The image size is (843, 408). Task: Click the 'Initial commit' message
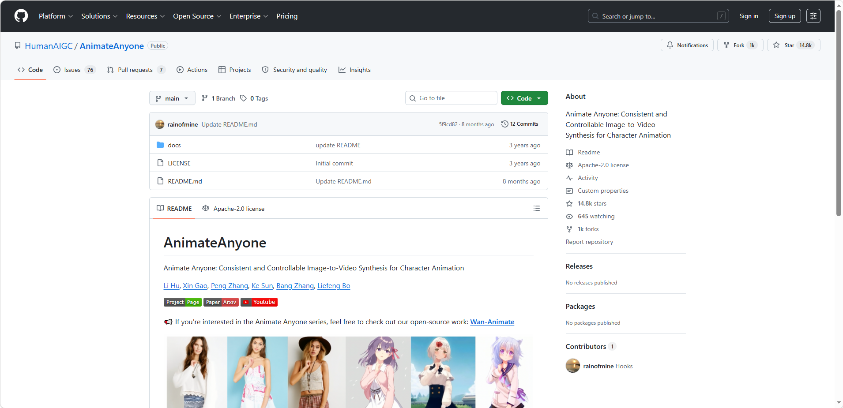pyautogui.click(x=334, y=163)
